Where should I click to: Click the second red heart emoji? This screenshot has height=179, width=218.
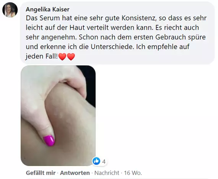point(71,57)
